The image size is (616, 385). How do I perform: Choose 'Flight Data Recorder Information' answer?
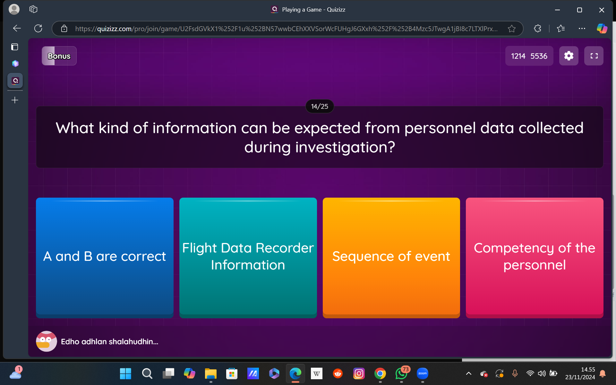(x=248, y=258)
